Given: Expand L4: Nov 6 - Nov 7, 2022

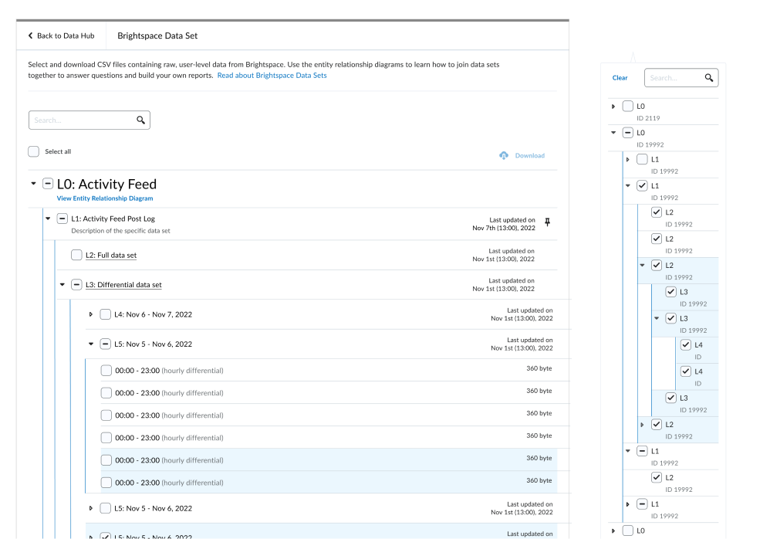Looking at the screenshot, I should 91,314.
